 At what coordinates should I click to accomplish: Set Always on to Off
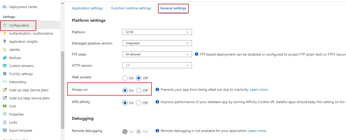(x=139, y=90)
